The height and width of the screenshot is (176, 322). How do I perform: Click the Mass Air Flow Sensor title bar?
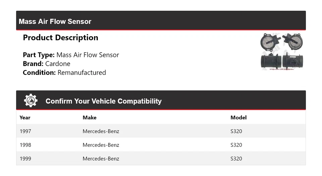pyautogui.click(x=55, y=21)
